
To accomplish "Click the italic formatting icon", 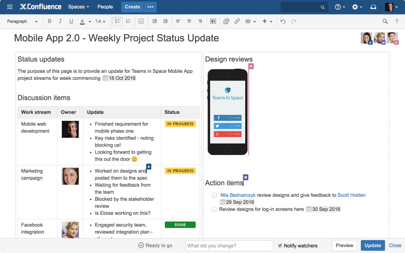I will coord(60,22).
